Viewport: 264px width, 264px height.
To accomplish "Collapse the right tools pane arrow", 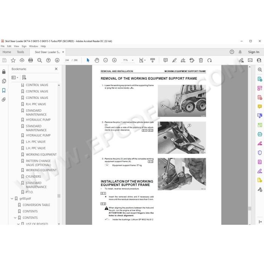I will pos(260,222).
